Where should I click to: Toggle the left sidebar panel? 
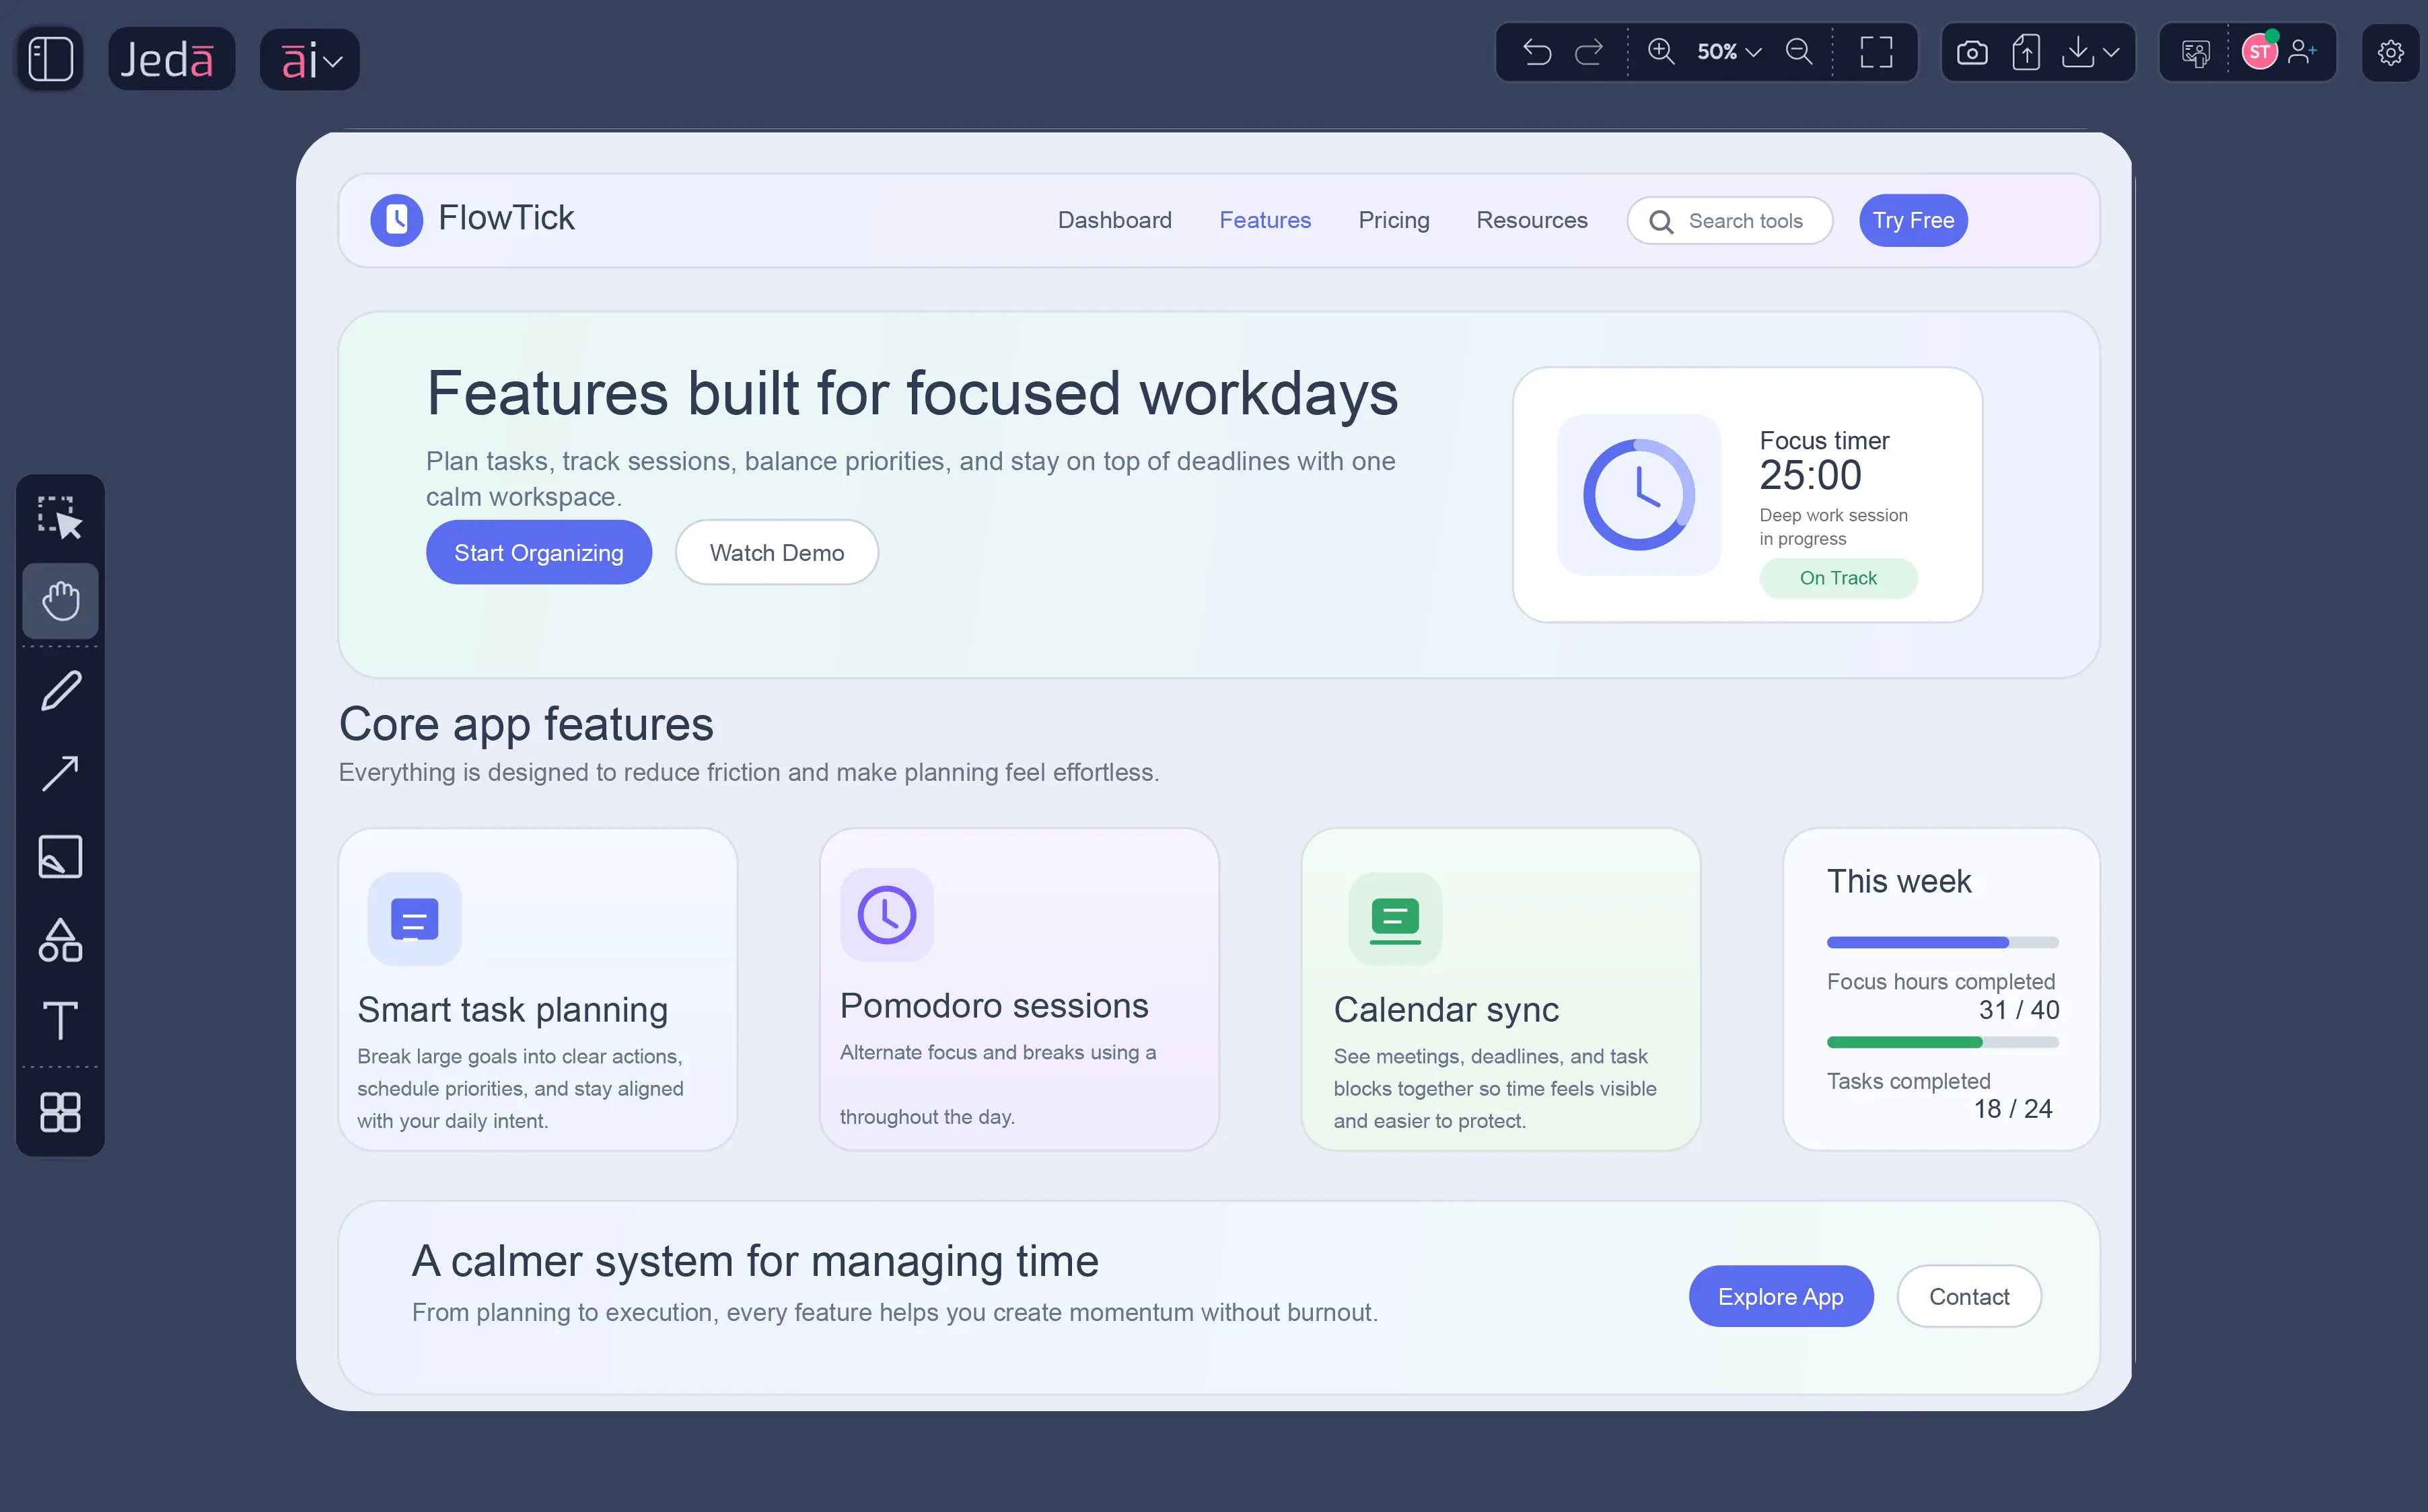49,58
